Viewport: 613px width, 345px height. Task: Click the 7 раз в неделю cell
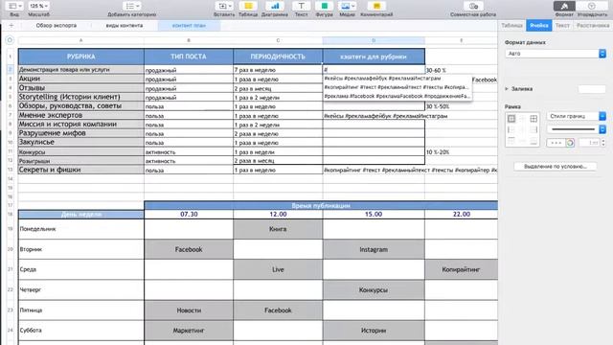(x=278, y=70)
